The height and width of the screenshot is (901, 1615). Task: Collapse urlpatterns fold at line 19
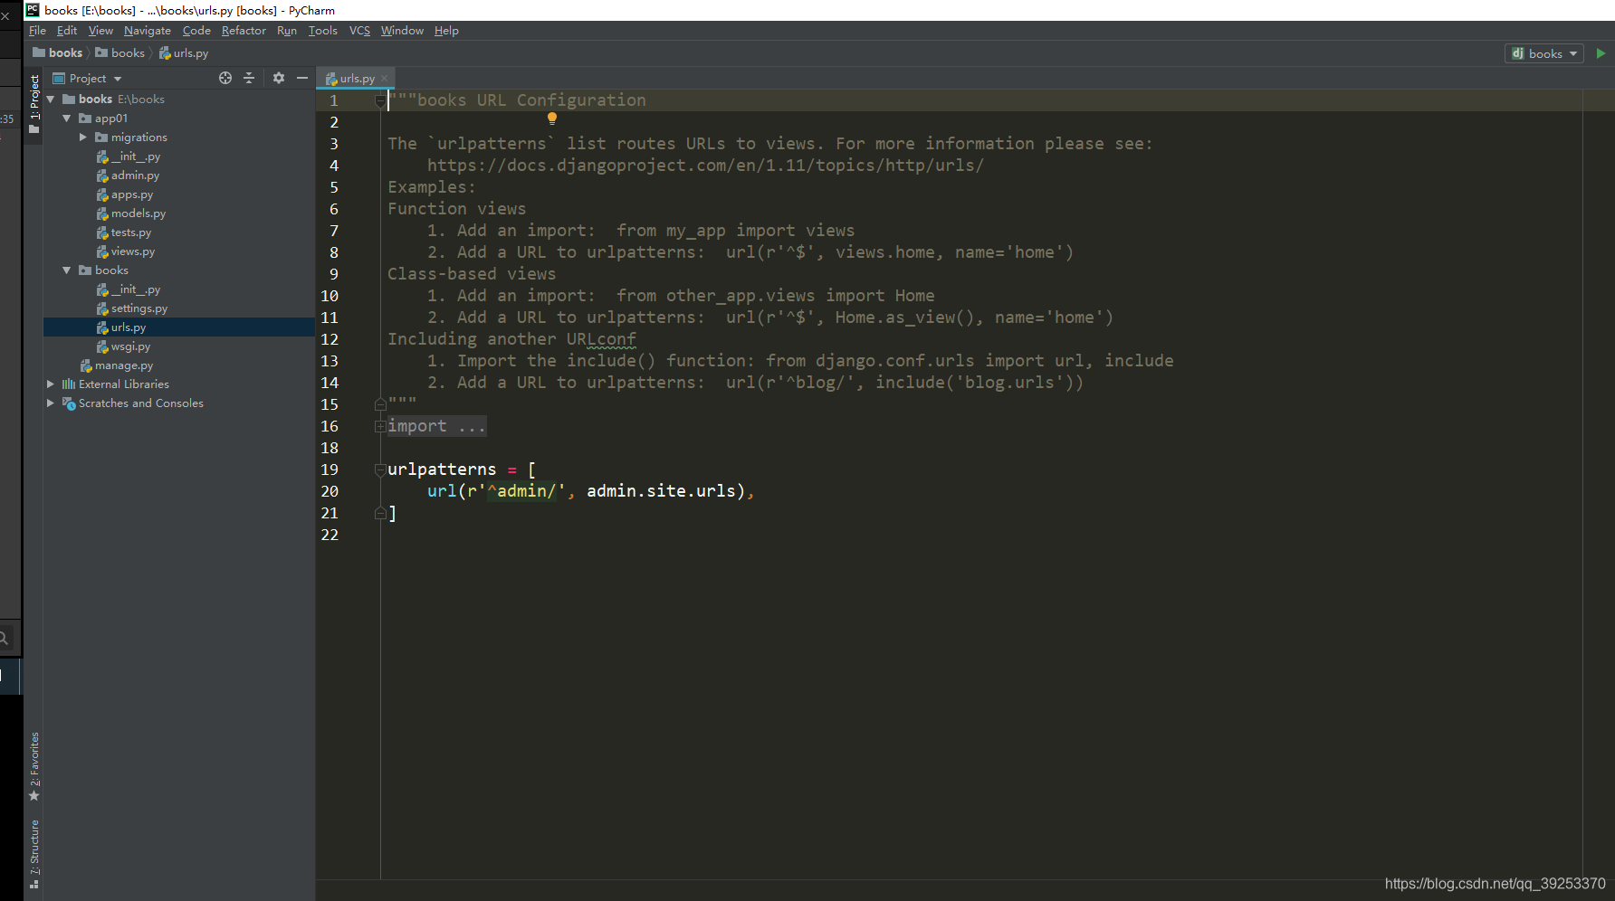(x=380, y=469)
